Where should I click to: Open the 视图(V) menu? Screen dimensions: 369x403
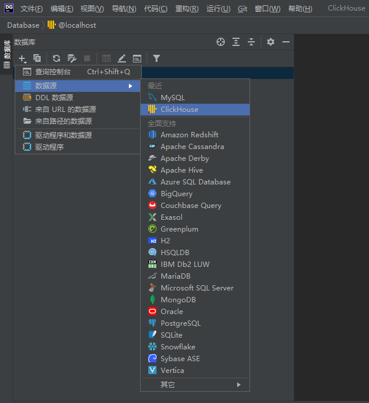[x=92, y=9]
